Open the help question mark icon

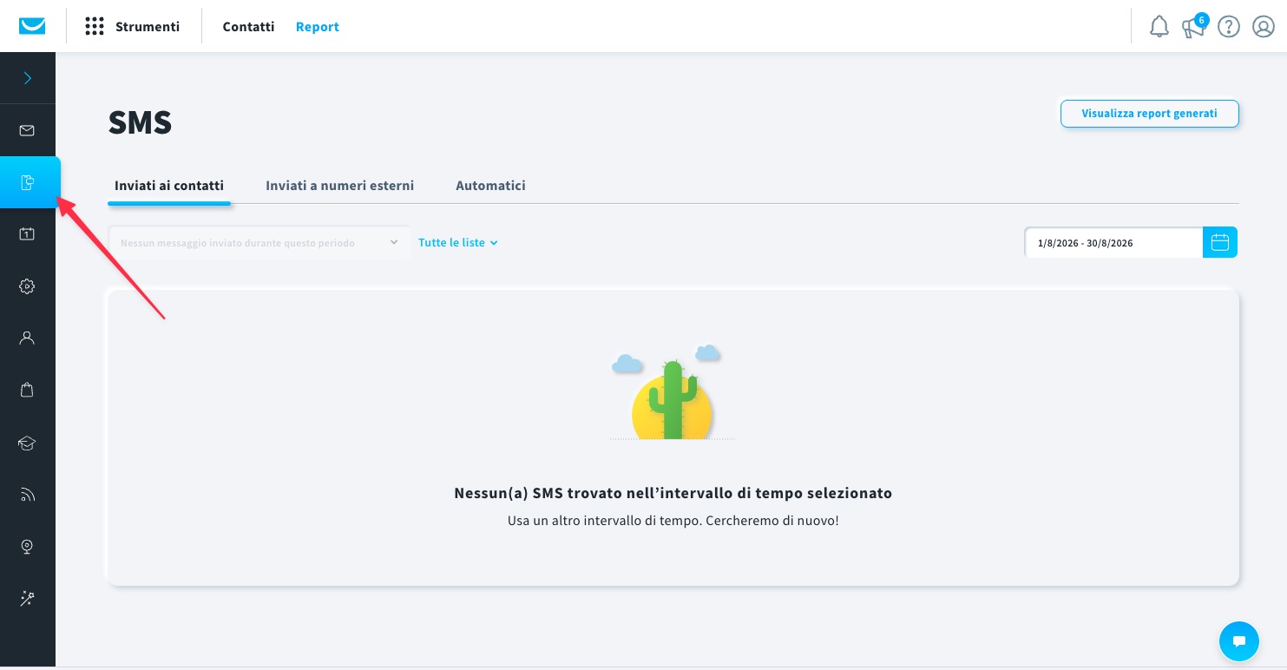click(1229, 27)
